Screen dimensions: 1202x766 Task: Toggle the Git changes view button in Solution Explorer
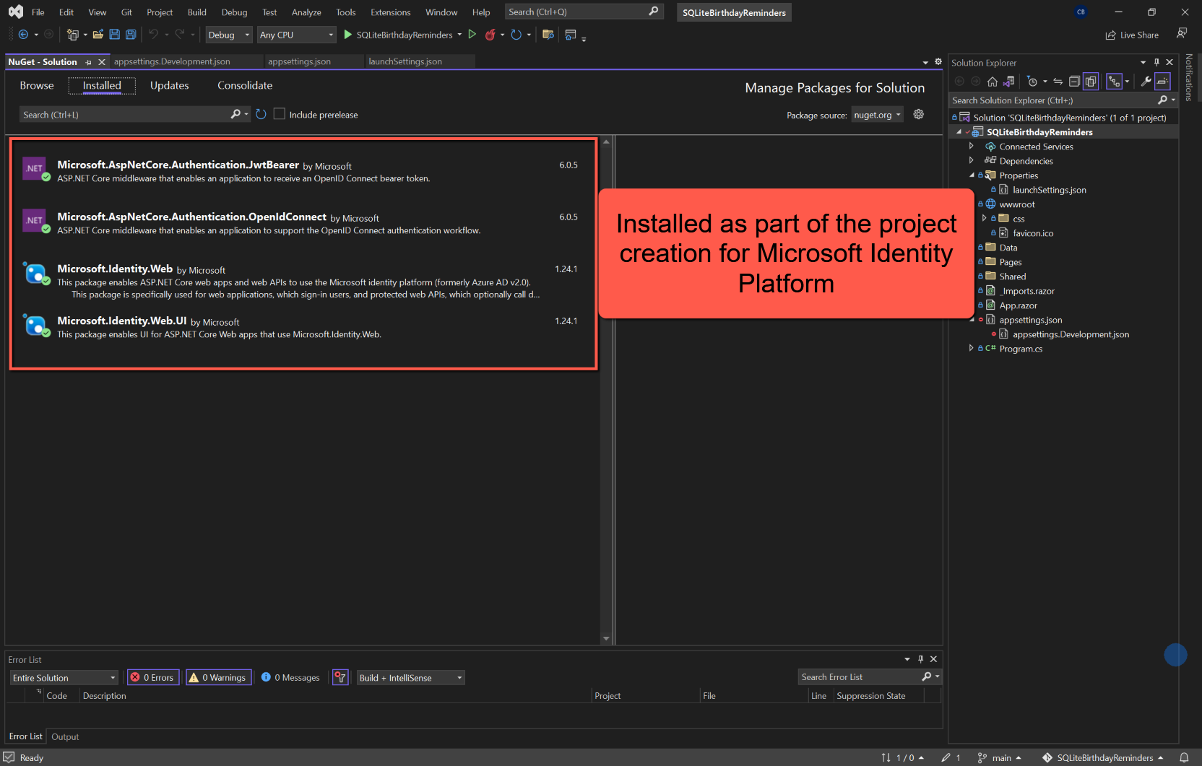(1115, 82)
